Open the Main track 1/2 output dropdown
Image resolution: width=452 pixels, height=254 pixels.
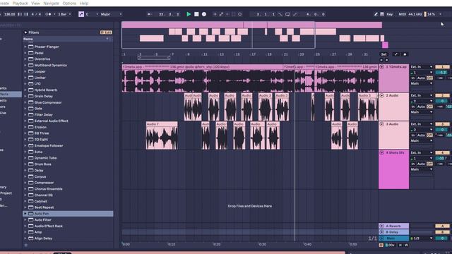pyautogui.click(x=422, y=238)
